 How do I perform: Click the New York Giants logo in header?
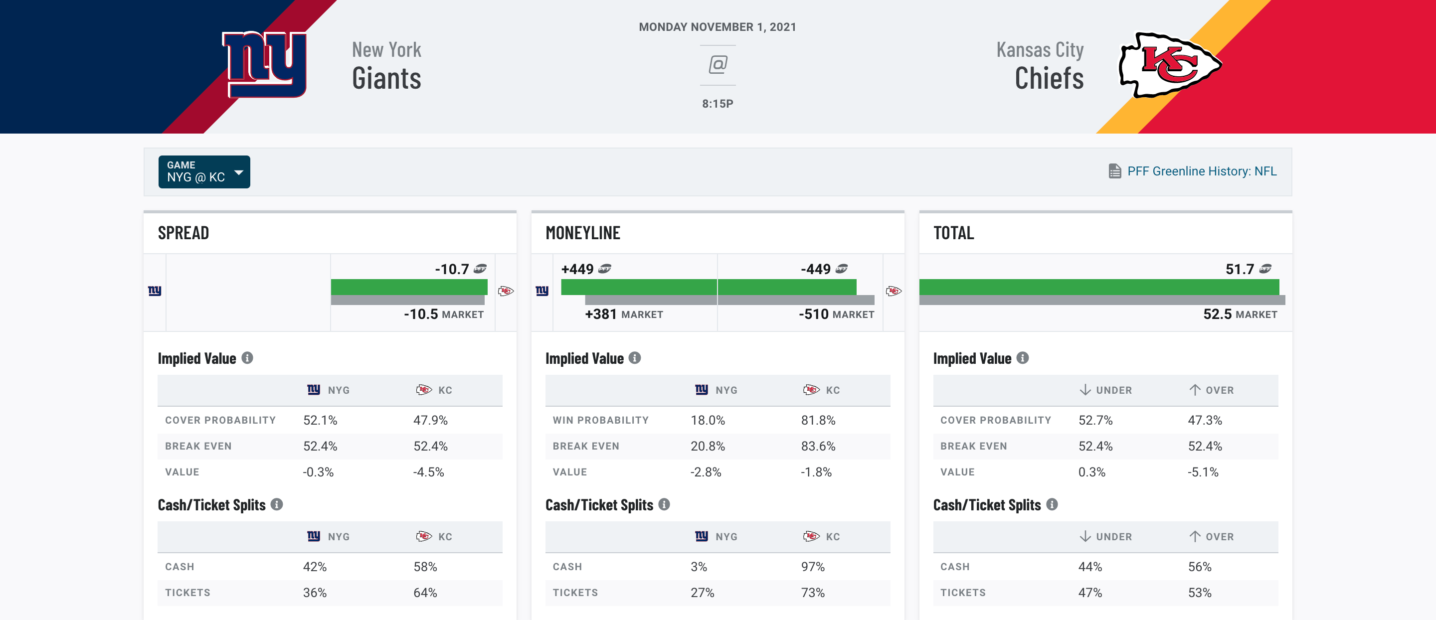[264, 65]
